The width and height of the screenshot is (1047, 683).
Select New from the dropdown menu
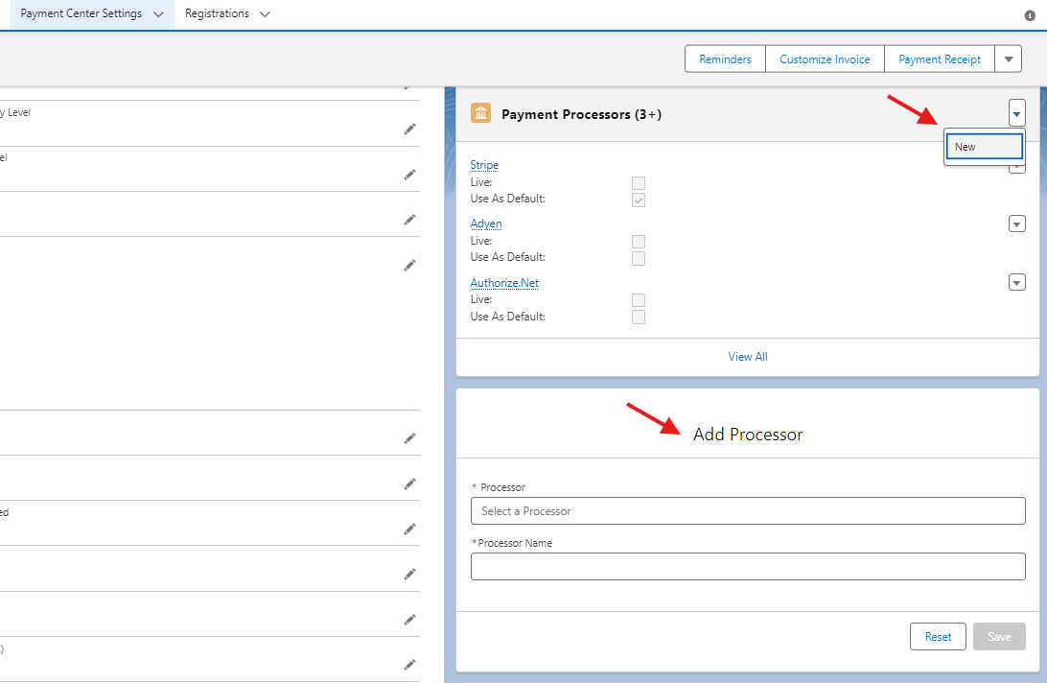(984, 147)
